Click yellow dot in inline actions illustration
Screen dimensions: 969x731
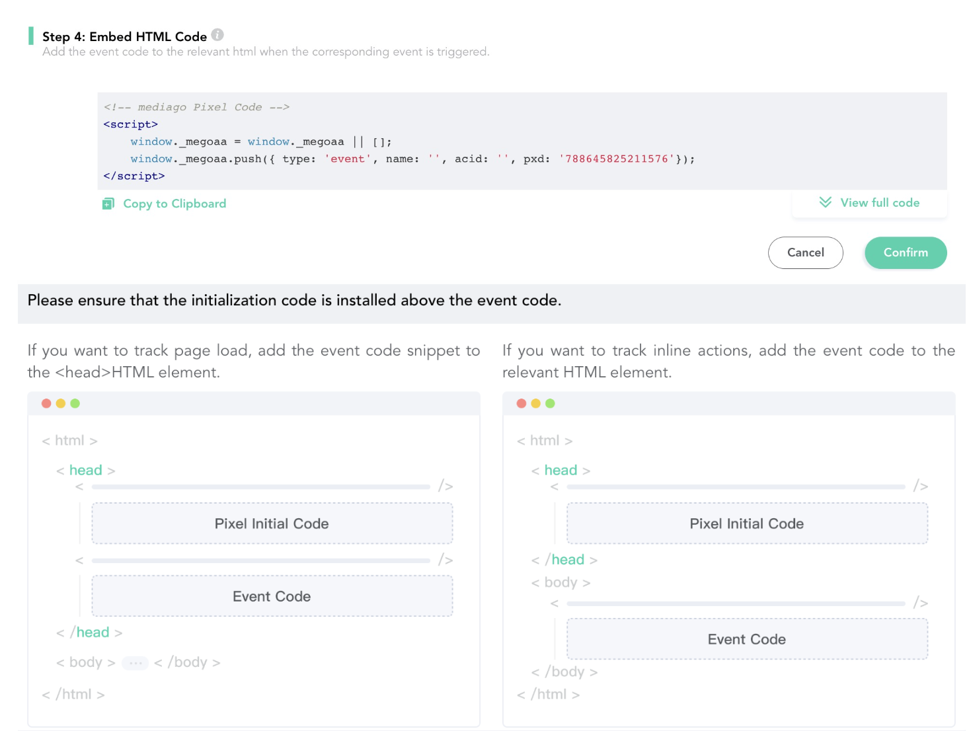(536, 403)
